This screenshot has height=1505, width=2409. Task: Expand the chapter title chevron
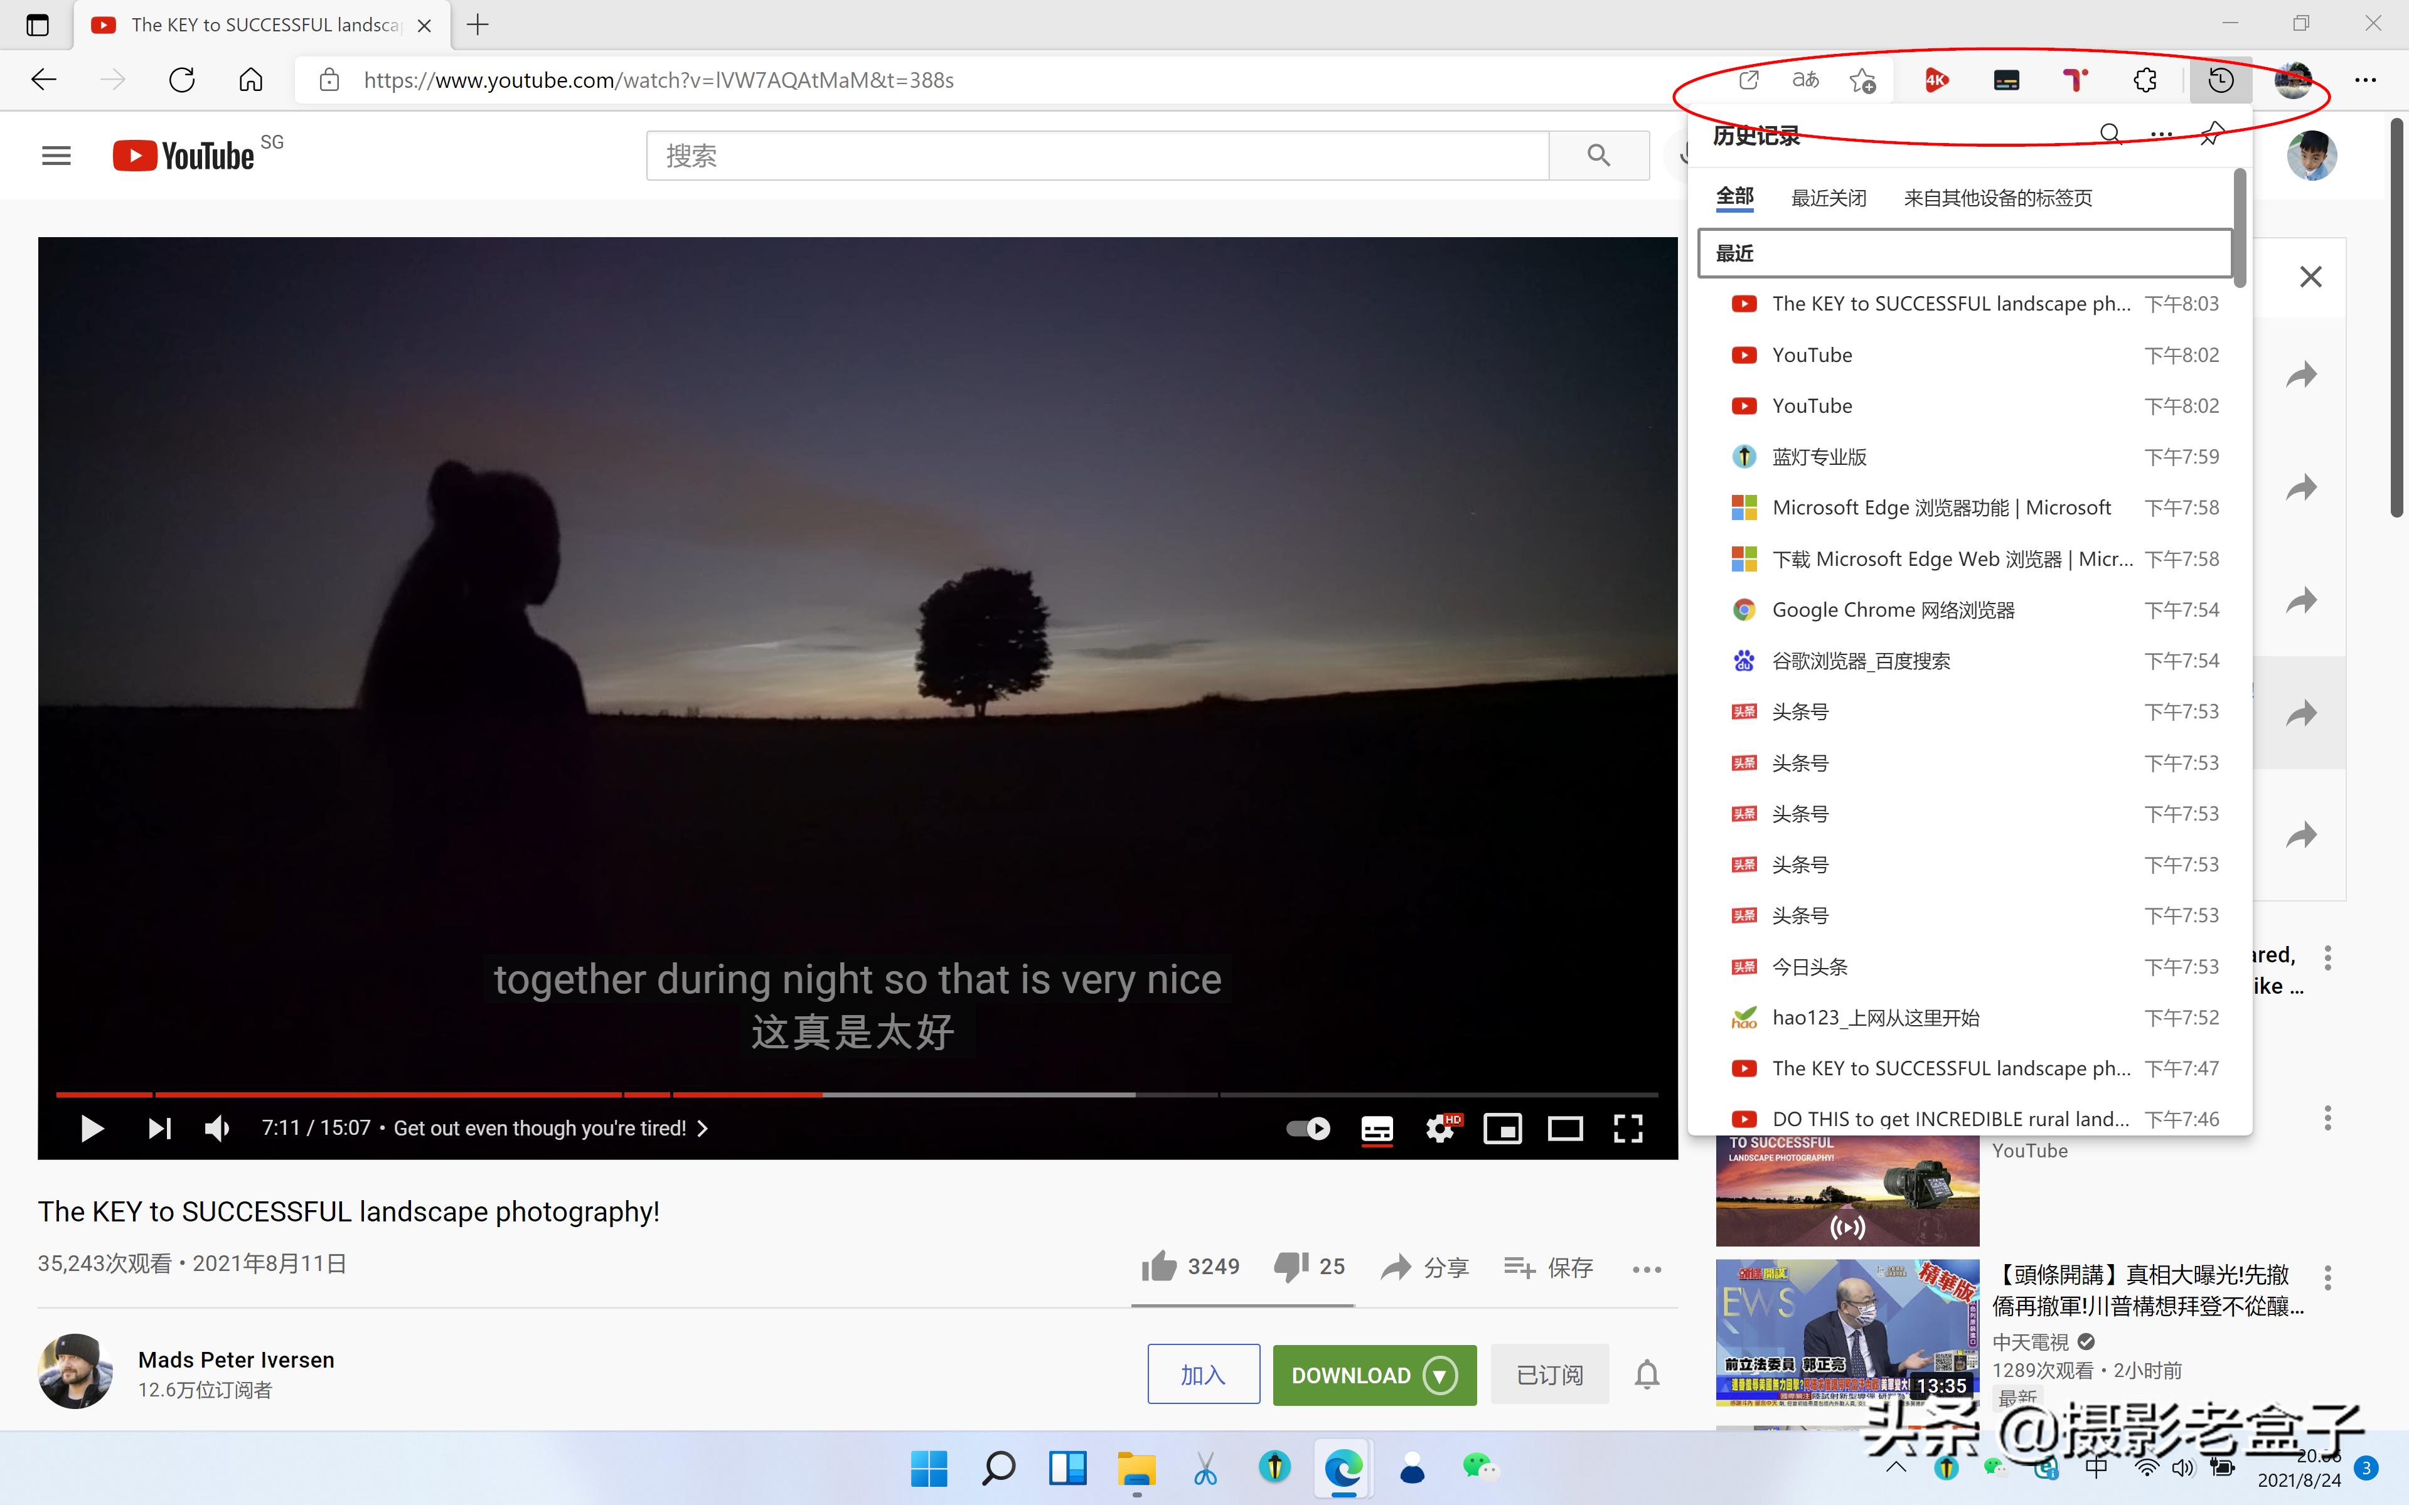coord(703,1128)
